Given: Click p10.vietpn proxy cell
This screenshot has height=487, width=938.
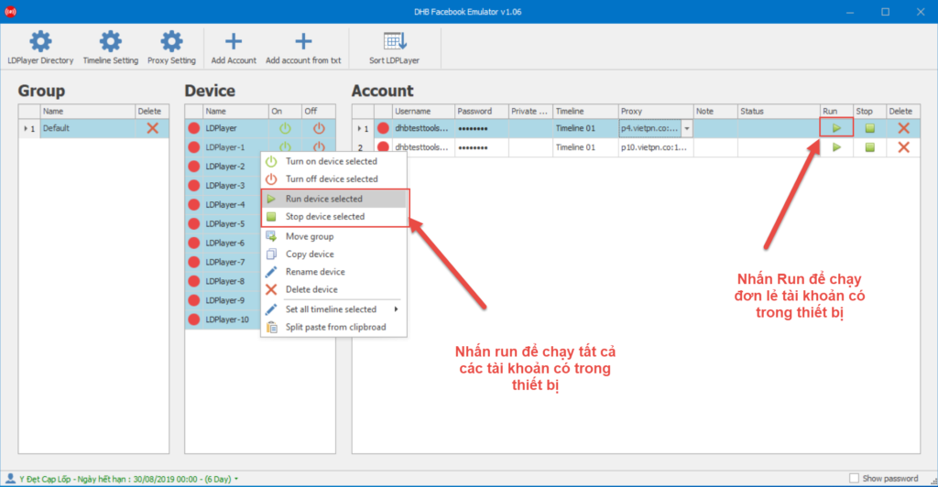Looking at the screenshot, I should click(x=656, y=147).
